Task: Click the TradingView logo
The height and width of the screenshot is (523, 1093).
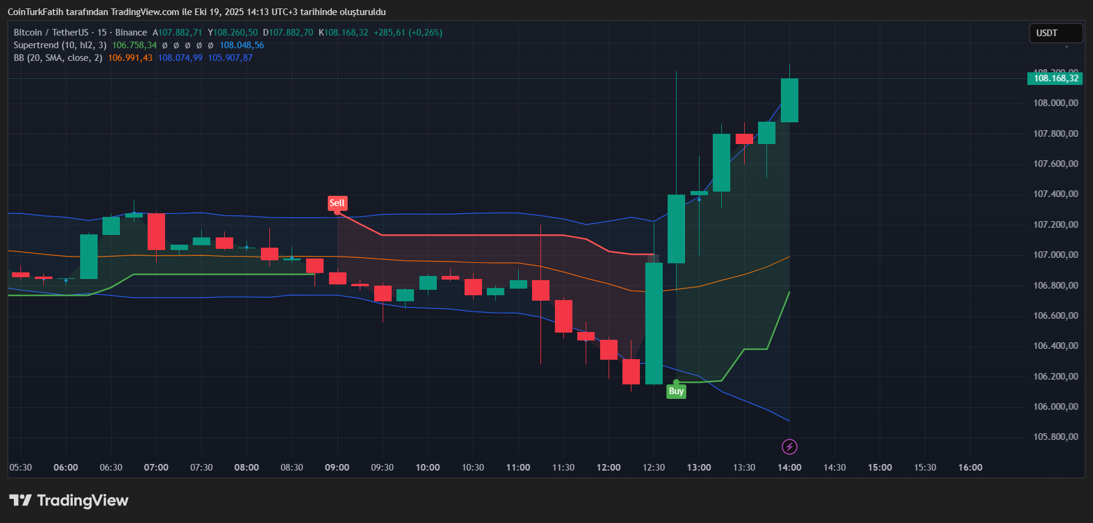Action: coord(69,501)
